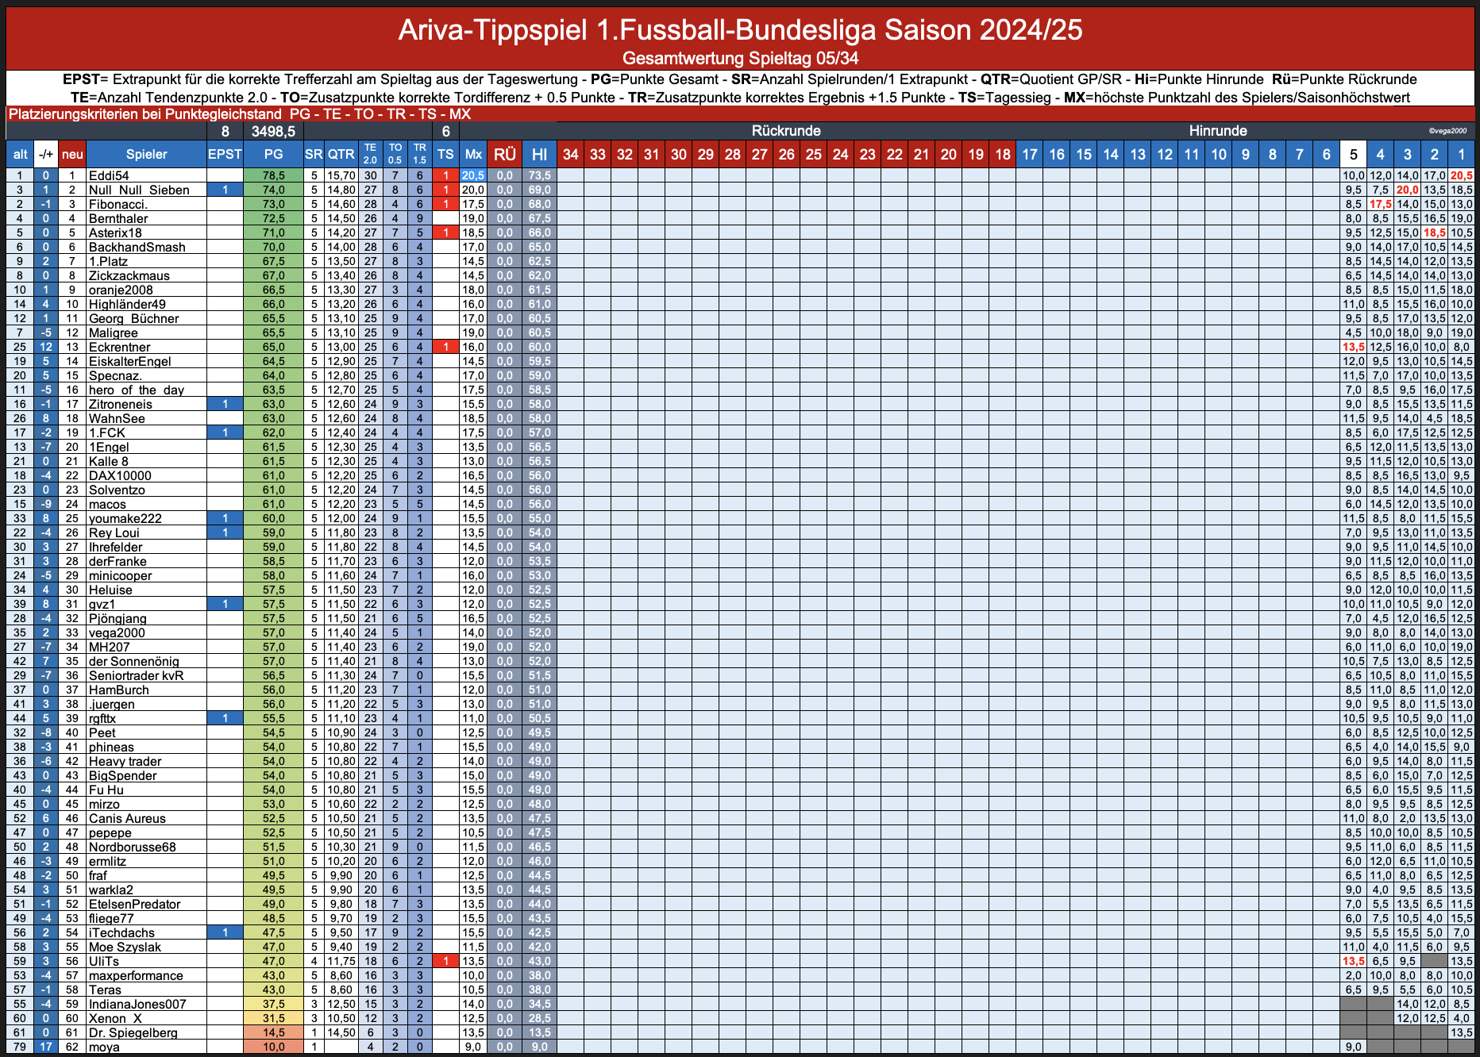Viewport: 1480px width, 1057px height.
Task: Select player name 'IndianaJones007'
Action: point(137,1004)
